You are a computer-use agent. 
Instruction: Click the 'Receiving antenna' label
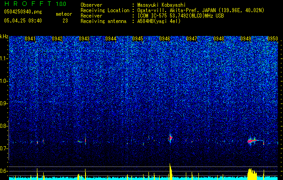tap(103, 21)
